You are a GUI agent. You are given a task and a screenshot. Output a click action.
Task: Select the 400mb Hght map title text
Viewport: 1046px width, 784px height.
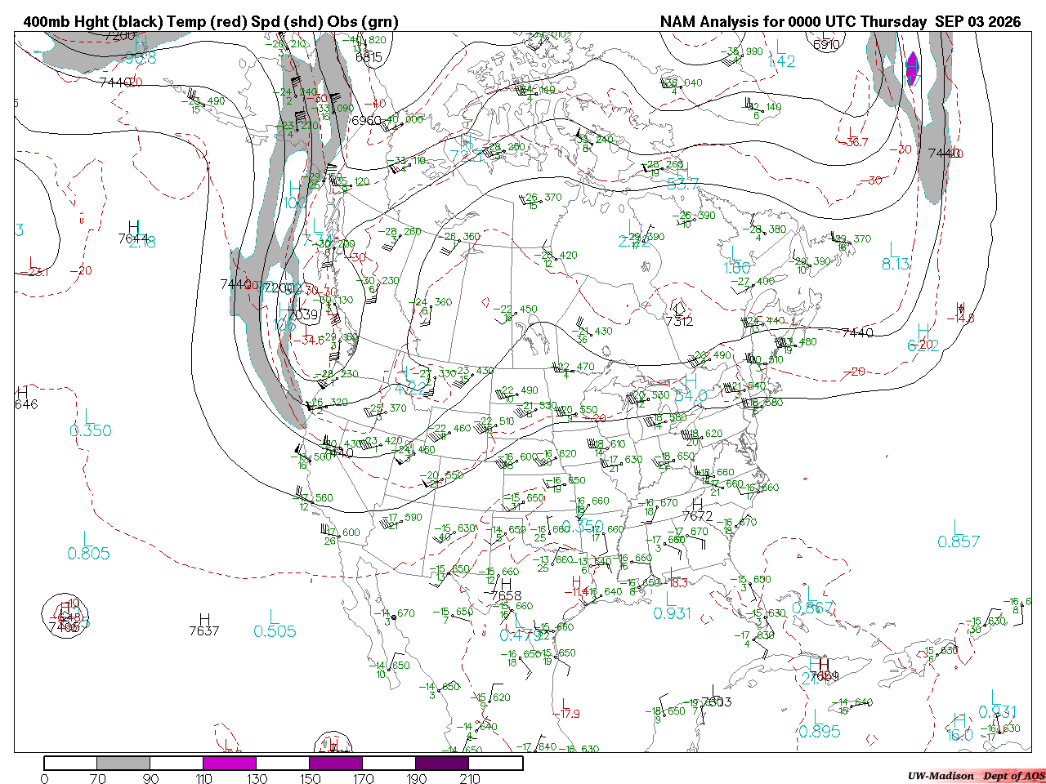211,22
